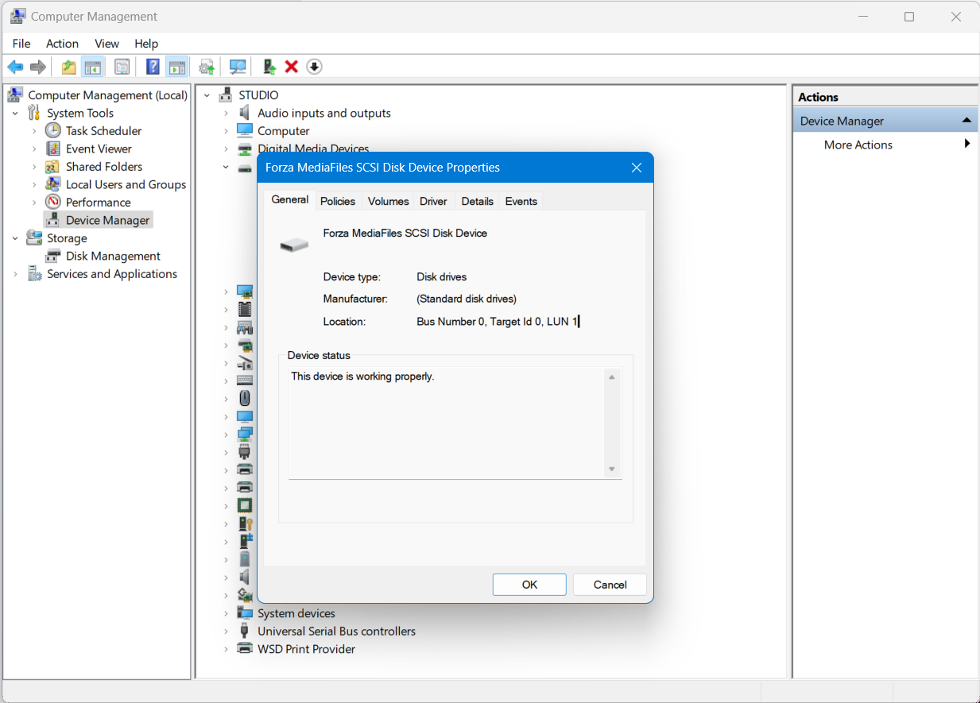Expand the Task Scheduler node
The width and height of the screenshot is (980, 703).
click(34, 130)
